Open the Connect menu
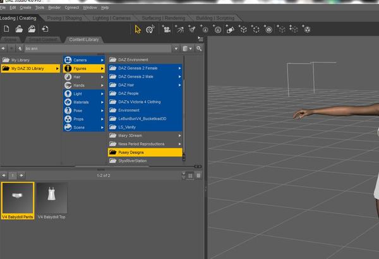379x259 pixels. (x=72, y=8)
